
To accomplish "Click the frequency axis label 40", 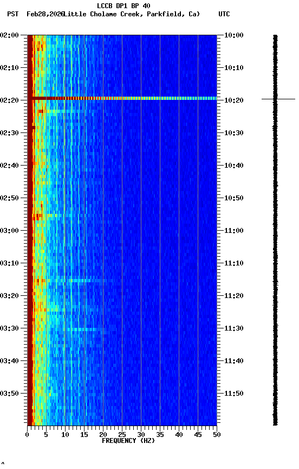I will [x=179, y=435].
